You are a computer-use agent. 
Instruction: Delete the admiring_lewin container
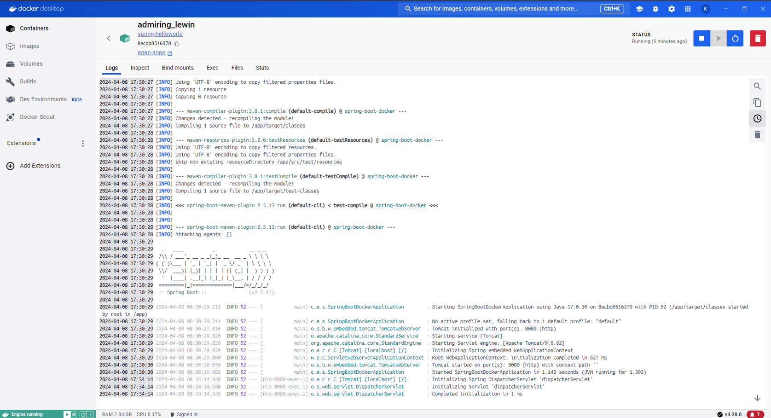point(758,39)
